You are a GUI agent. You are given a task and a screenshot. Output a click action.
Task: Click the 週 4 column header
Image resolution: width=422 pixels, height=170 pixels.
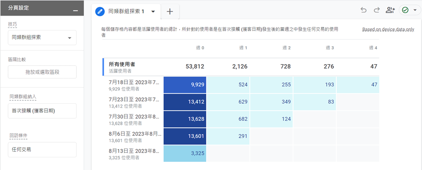tap(373, 48)
